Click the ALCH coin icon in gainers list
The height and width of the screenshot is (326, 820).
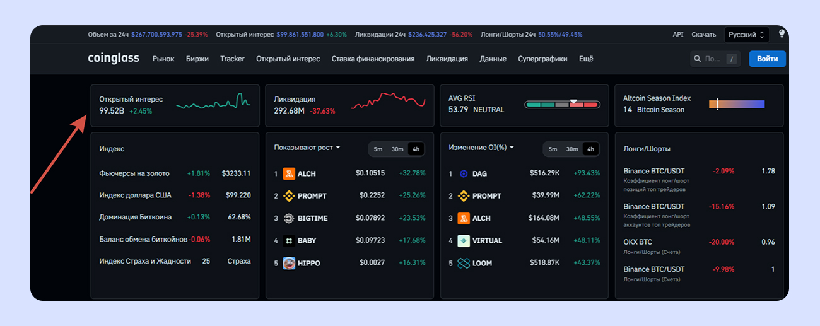tap(289, 173)
